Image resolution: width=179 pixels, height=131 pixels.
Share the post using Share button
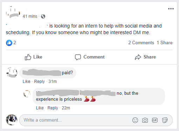click(145, 57)
